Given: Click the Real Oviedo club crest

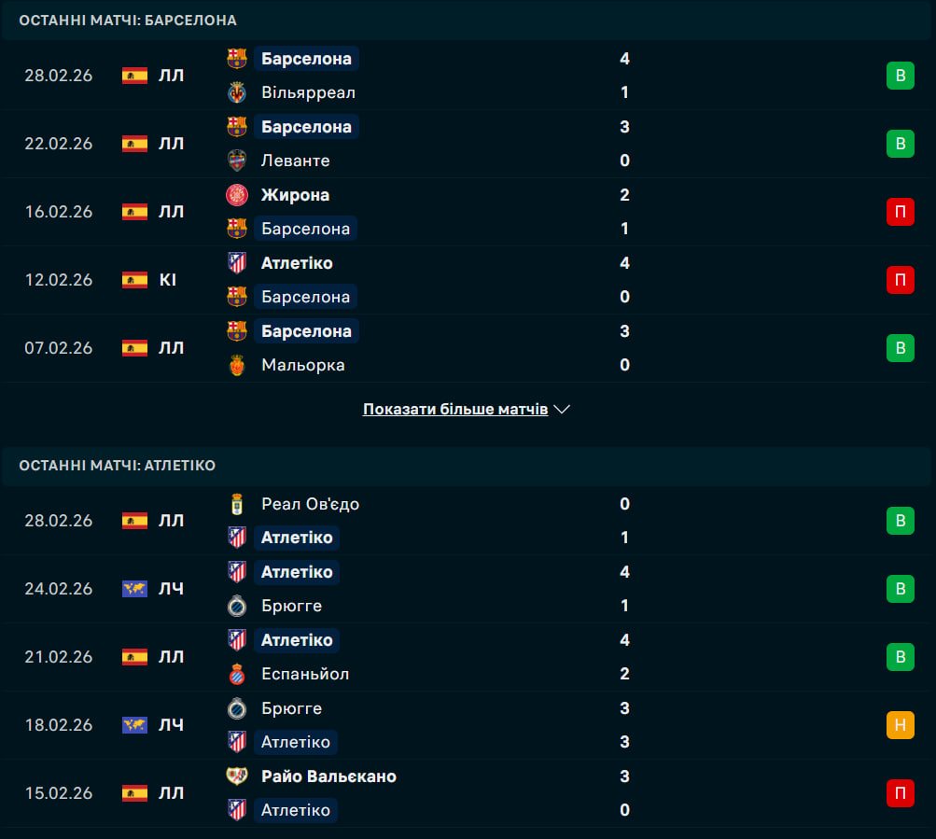Looking at the screenshot, I should (237, 504).
